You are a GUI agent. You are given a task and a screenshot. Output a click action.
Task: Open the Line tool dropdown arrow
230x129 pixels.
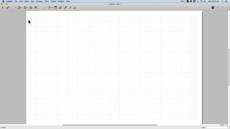(x=10, y=8)
